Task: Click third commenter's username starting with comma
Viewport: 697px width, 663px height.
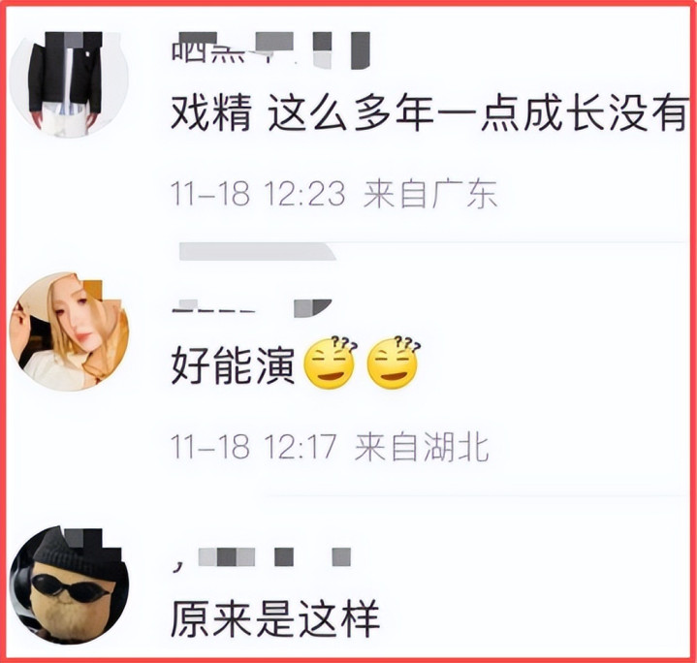Action: (262, 558)
